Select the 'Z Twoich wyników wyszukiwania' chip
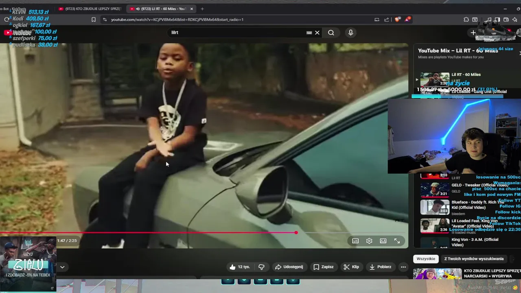 pyautogui.click(x=474, y=259)
